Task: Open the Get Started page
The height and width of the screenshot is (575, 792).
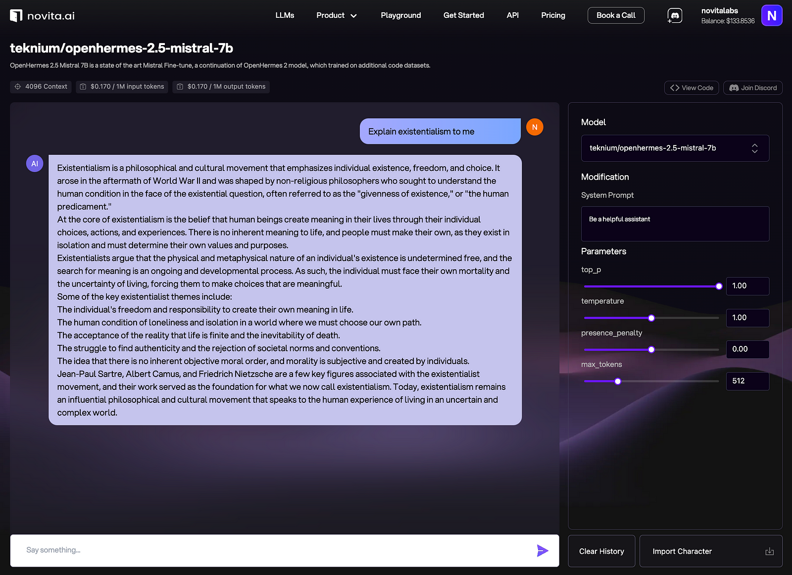Action: click(x=464, y=15)
